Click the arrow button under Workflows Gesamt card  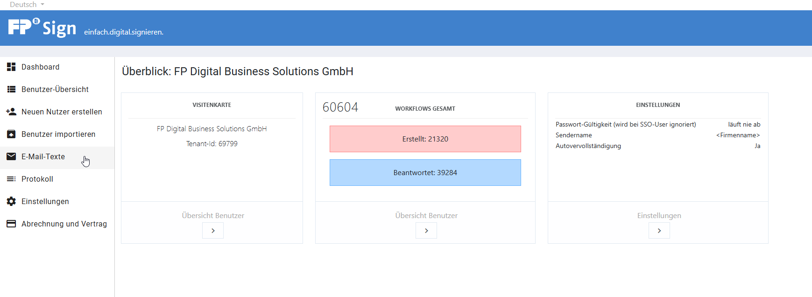[426, 231]
